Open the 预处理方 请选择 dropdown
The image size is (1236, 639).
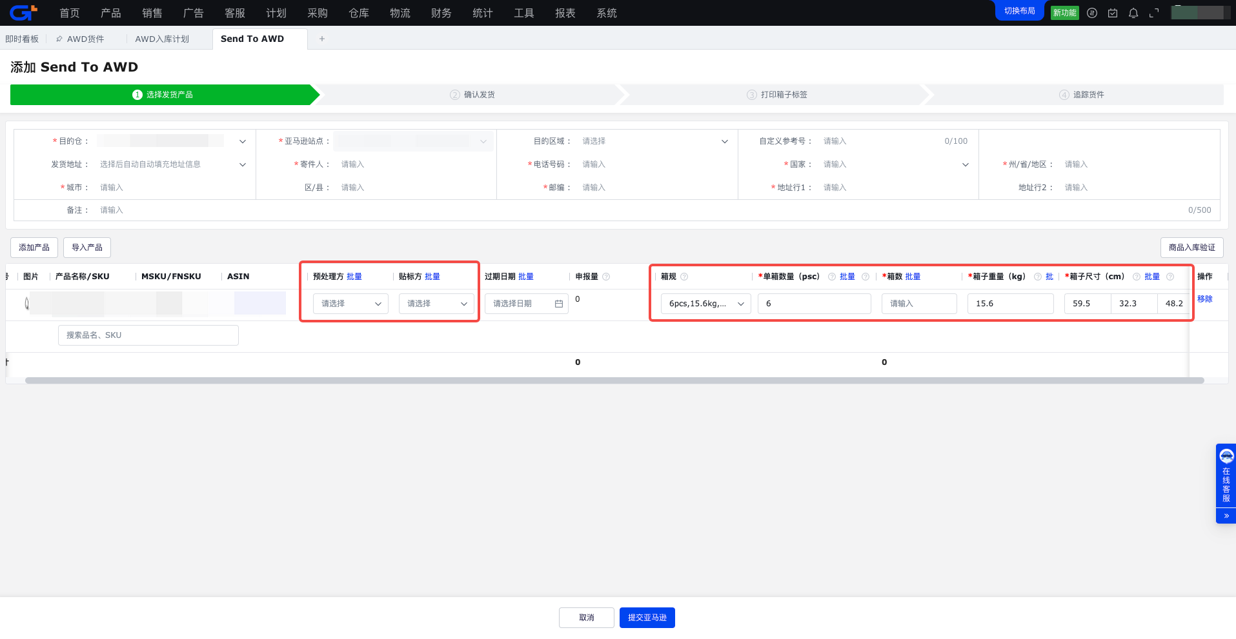point(350,304)
